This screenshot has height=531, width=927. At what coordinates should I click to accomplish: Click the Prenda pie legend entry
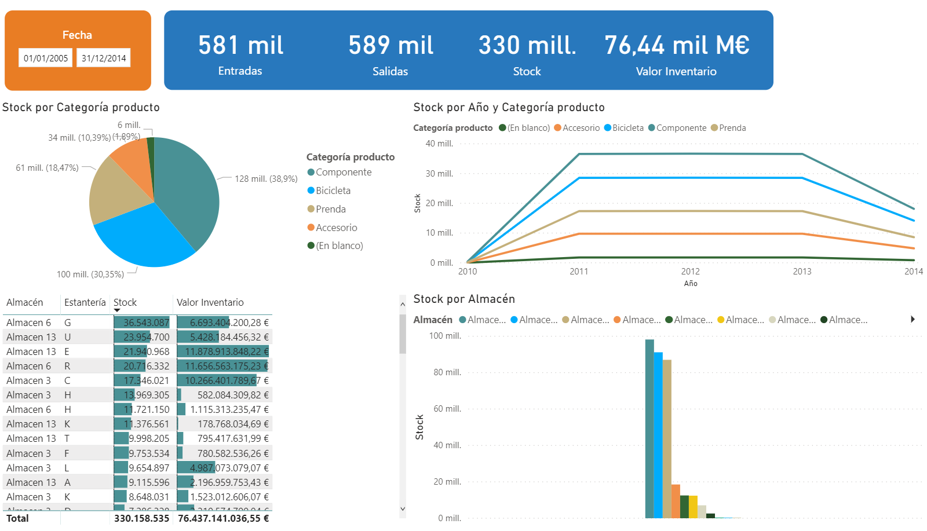pos(327,209)
